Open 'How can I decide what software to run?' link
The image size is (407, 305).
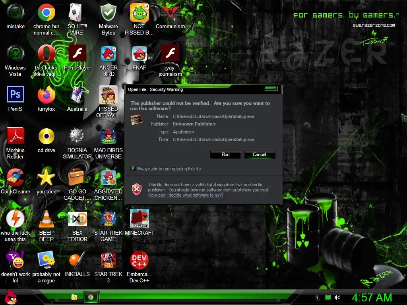(186, 195)
